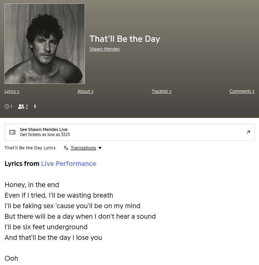The image size is (259, 265).
Task: Open the Translations dropdown
Action: tap(83, 148)
